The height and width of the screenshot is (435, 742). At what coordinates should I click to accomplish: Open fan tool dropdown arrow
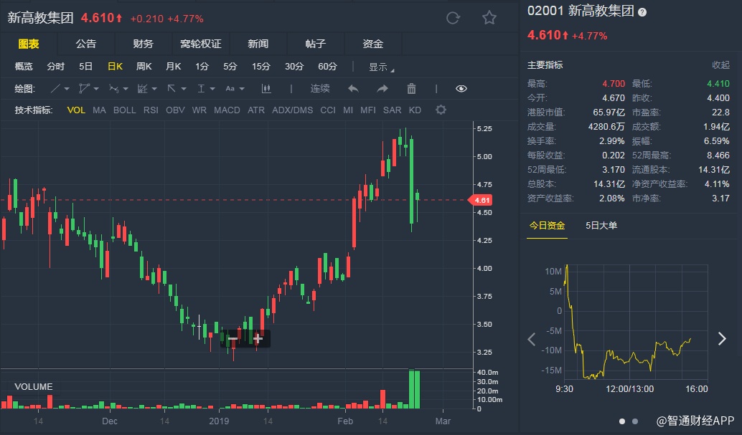[154, 89]
